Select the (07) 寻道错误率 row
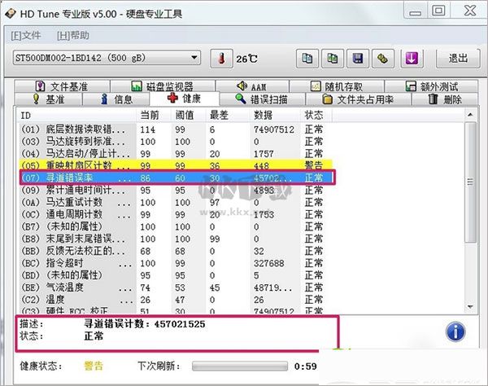The height and width of the screenshot is (386, 488). [x=176, y=178]
